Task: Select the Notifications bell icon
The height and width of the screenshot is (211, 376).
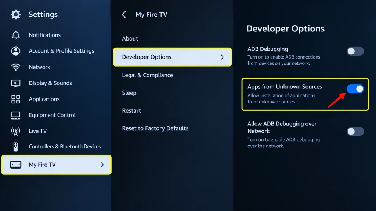Action: coord(16,35)
